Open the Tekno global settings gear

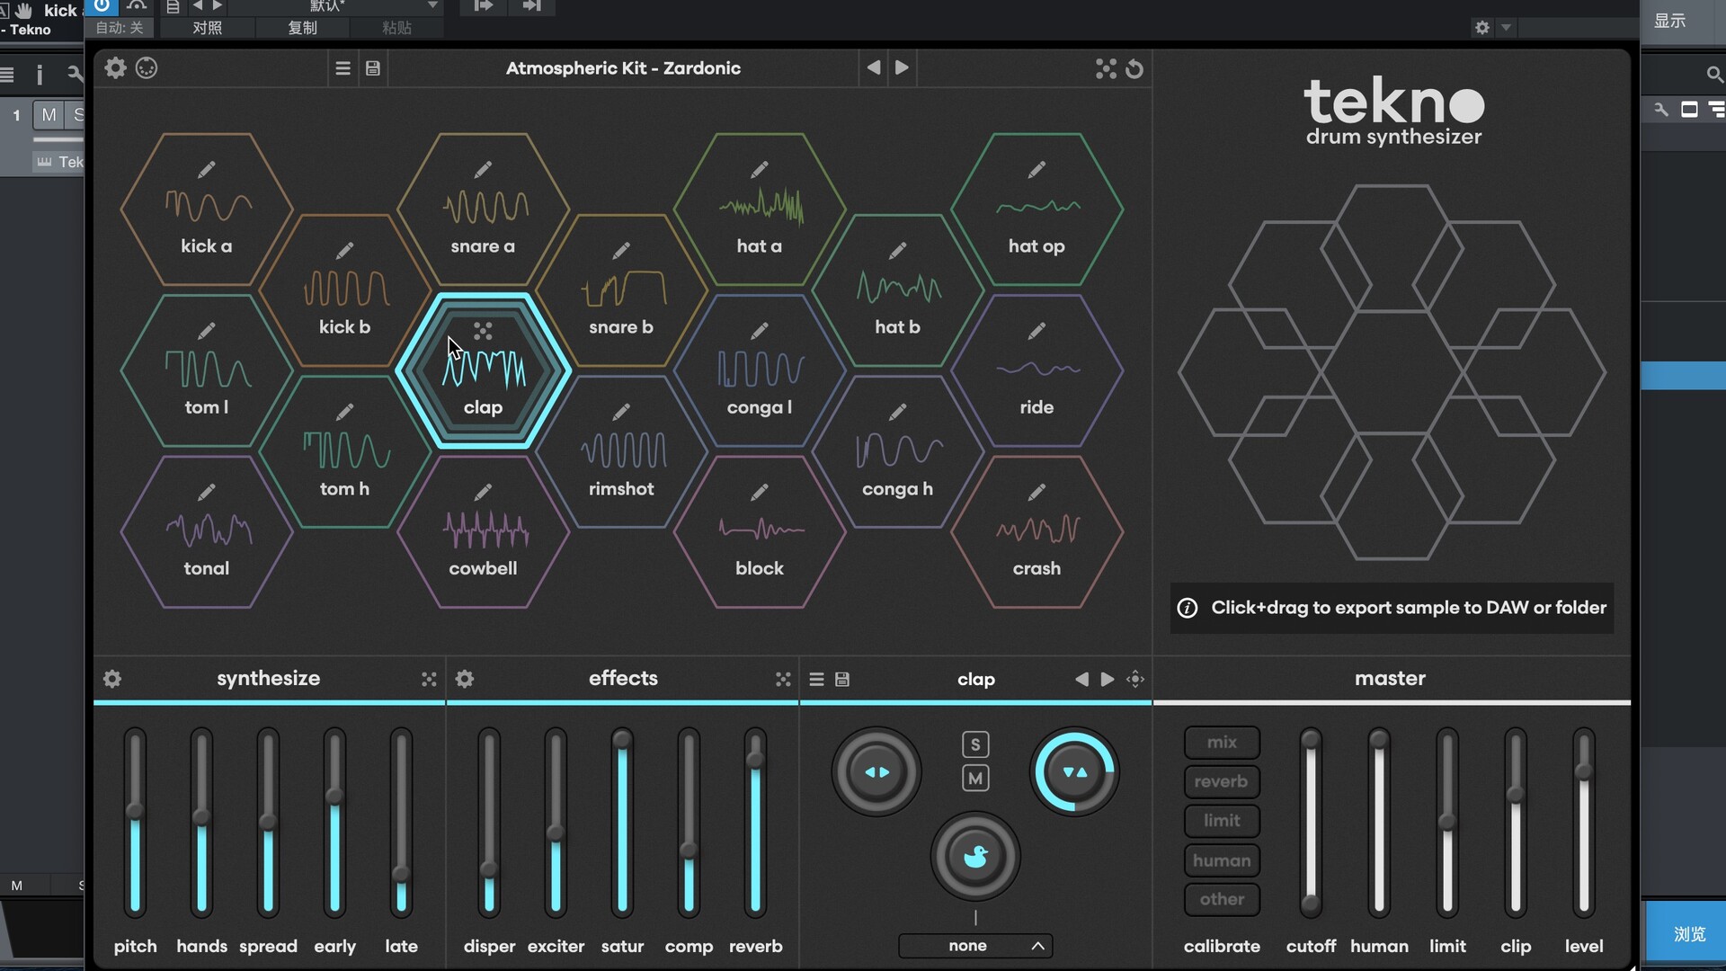(115, 67)
